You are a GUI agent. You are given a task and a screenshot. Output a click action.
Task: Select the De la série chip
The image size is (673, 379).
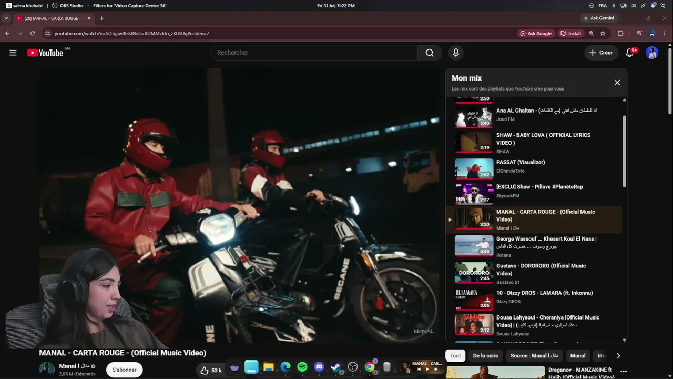point(485,356)
